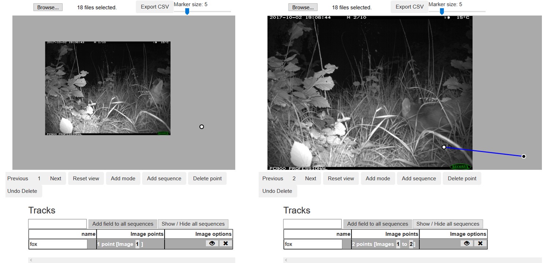Image resolution: width=554 pixels, height=263 pixels.
Task: Adjust left panel marker size slider
Action: coord(187,12)
